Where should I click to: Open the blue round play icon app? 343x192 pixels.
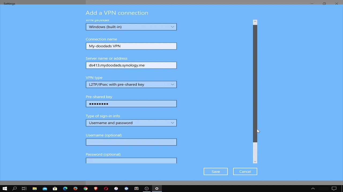pyautogui.click(x=126, y=189)
